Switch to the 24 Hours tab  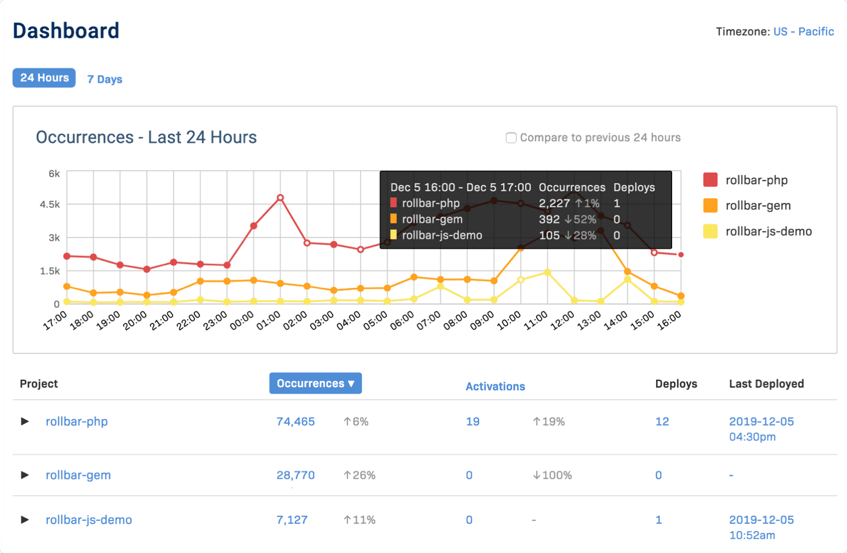click(x=44, y=78)
